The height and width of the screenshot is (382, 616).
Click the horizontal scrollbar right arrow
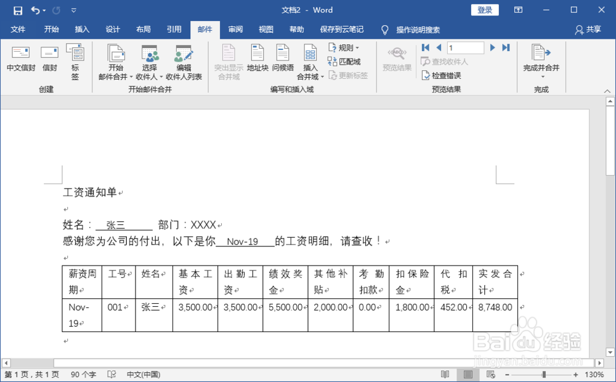click(x=599, y=363)
